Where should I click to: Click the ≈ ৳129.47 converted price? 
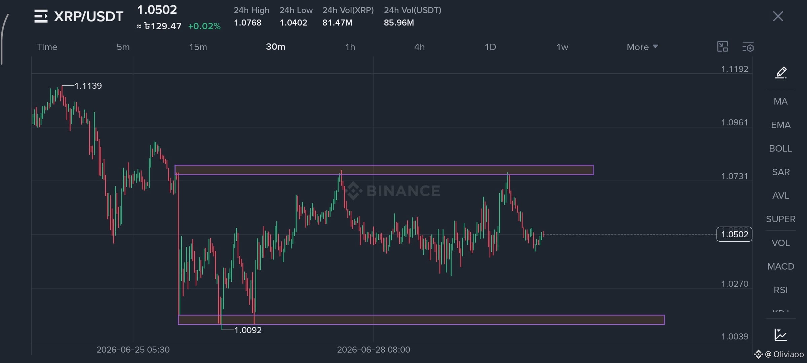159,26
